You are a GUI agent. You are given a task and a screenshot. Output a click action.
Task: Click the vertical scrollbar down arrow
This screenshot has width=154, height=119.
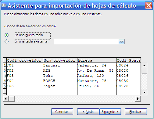pos(144,92)
